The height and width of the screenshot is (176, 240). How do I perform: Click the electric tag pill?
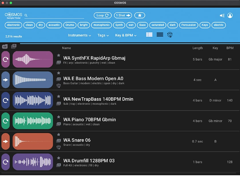(x=218, y=25)
